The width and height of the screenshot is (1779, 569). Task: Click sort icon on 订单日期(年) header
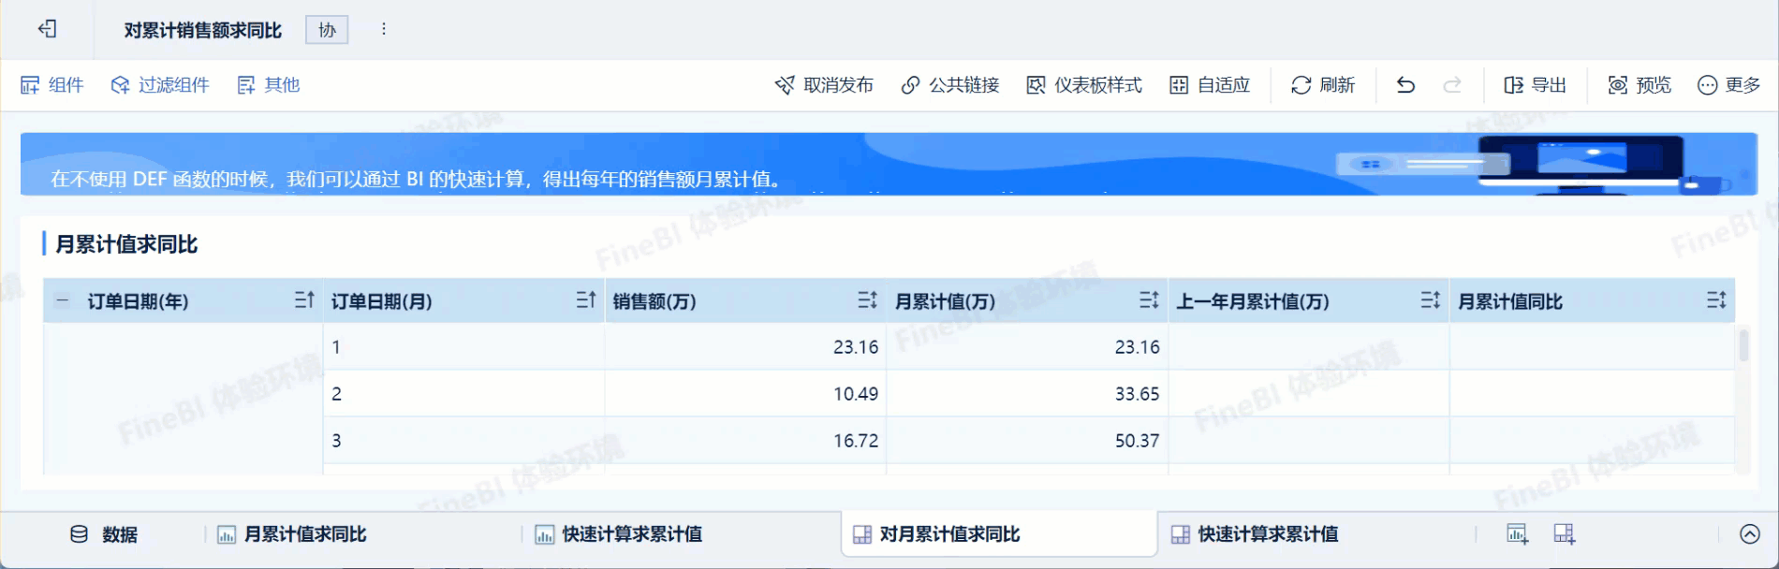click(304, 300)
